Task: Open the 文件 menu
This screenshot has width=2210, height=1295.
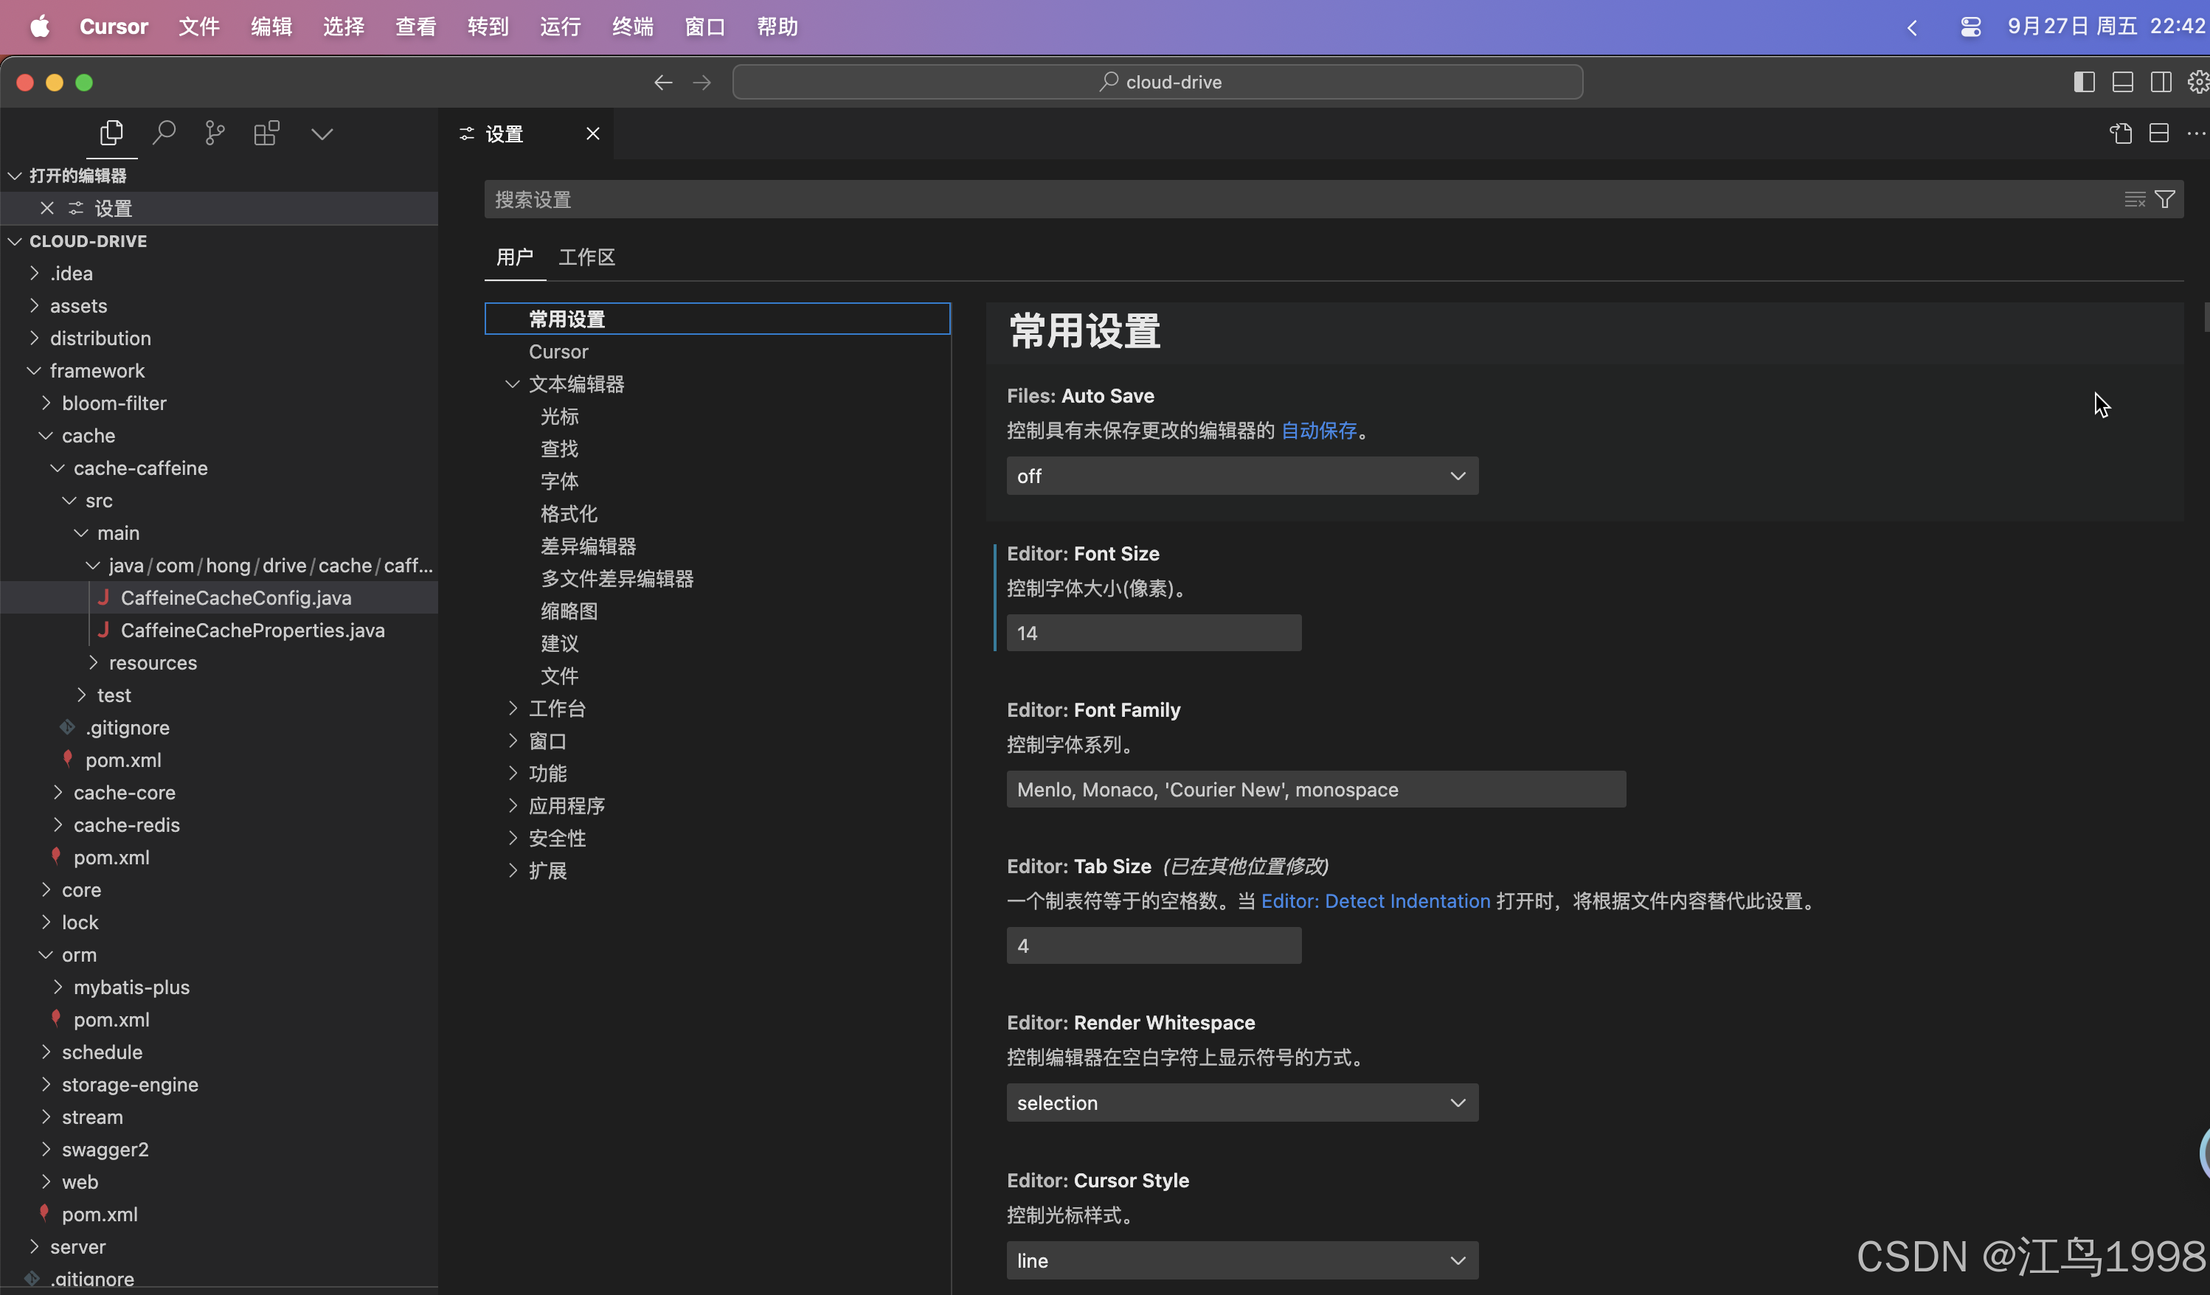Action: 199,27
